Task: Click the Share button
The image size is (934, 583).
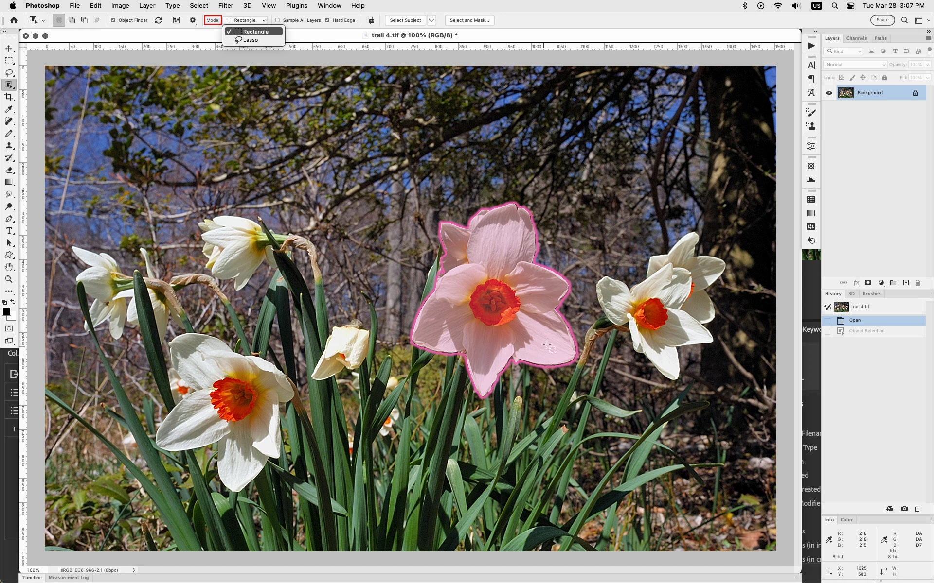Action: click(x=882, y=20)
